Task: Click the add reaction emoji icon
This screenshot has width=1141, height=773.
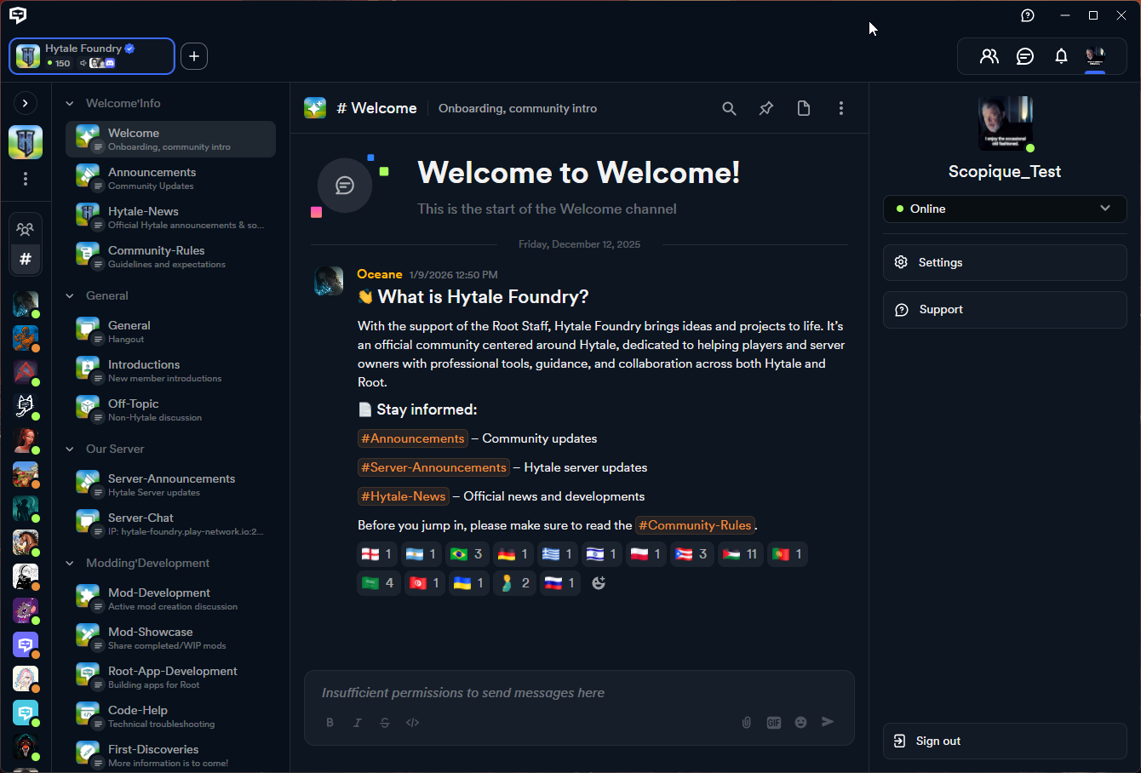Action: click(x=599, y=583)
